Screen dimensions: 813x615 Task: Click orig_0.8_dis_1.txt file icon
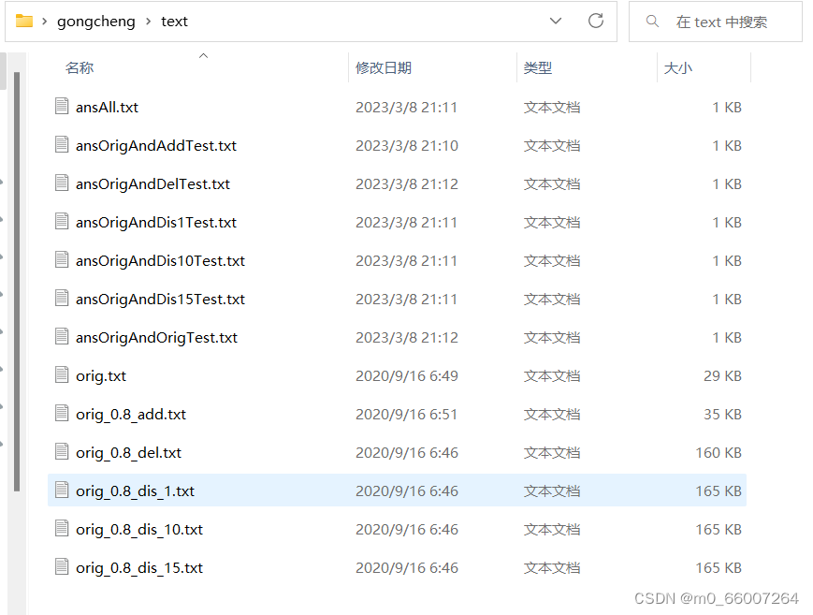pos(62,490)
